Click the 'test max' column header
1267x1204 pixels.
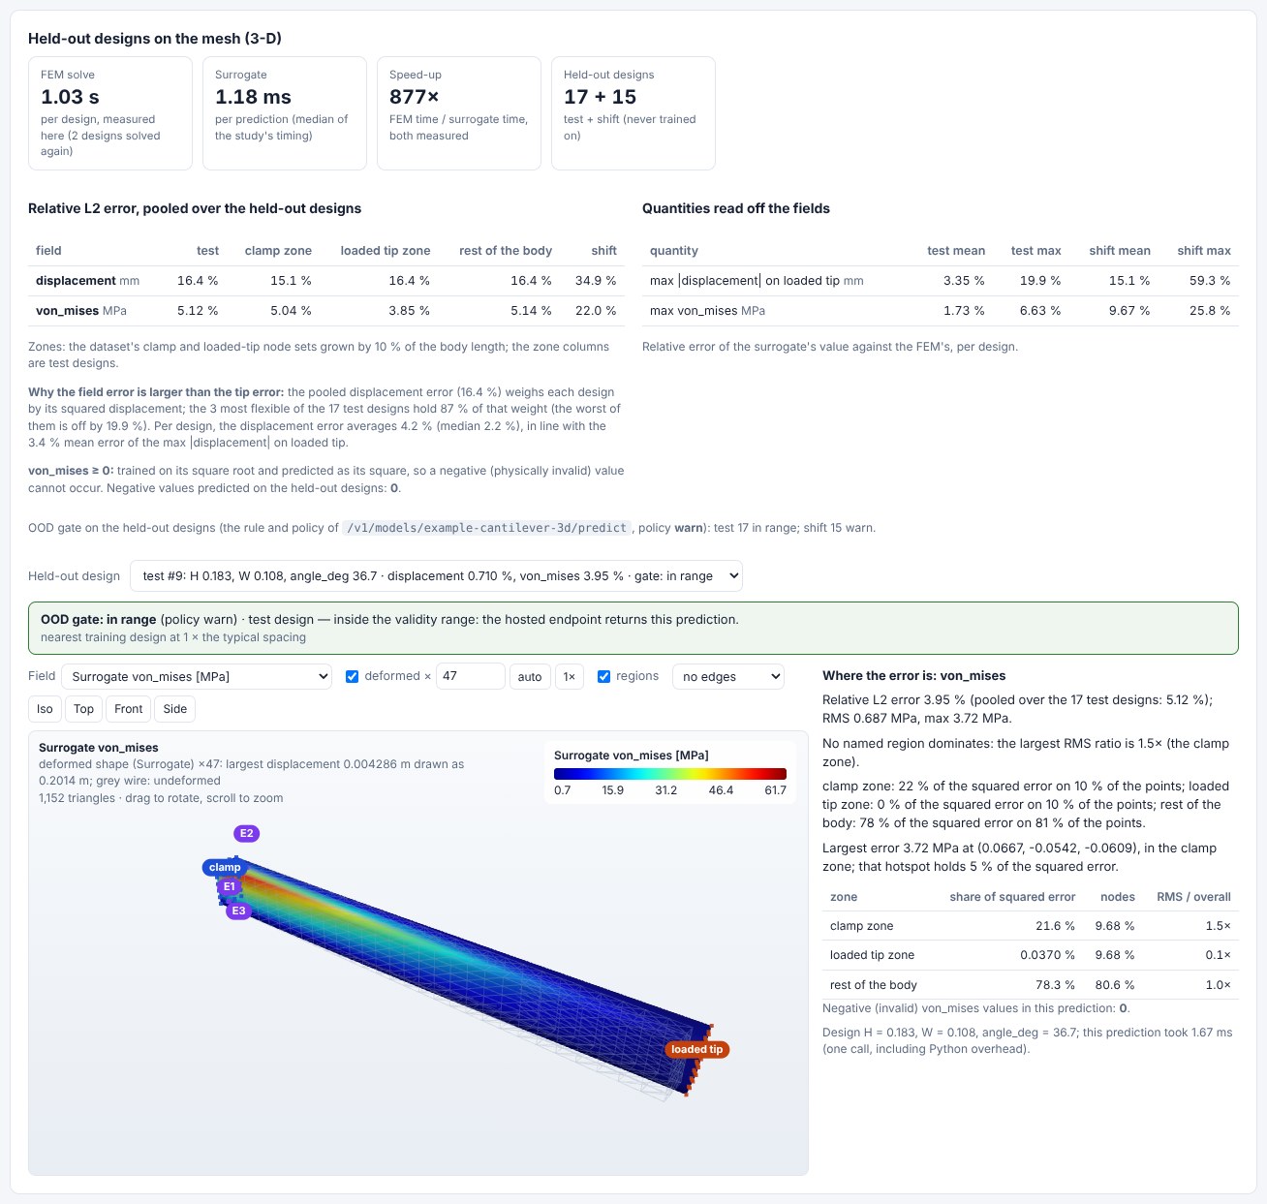[1035, 250]
